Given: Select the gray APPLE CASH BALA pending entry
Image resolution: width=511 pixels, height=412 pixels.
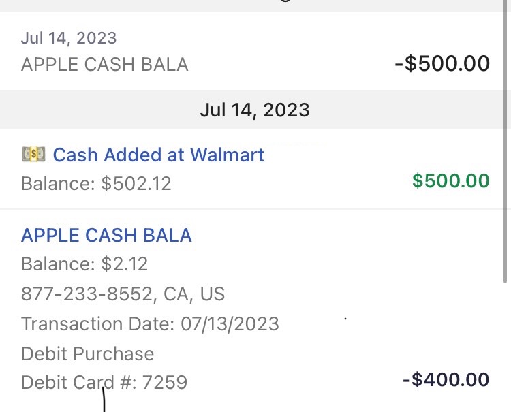Looking at the screenshot, I should tap(105, 65).
